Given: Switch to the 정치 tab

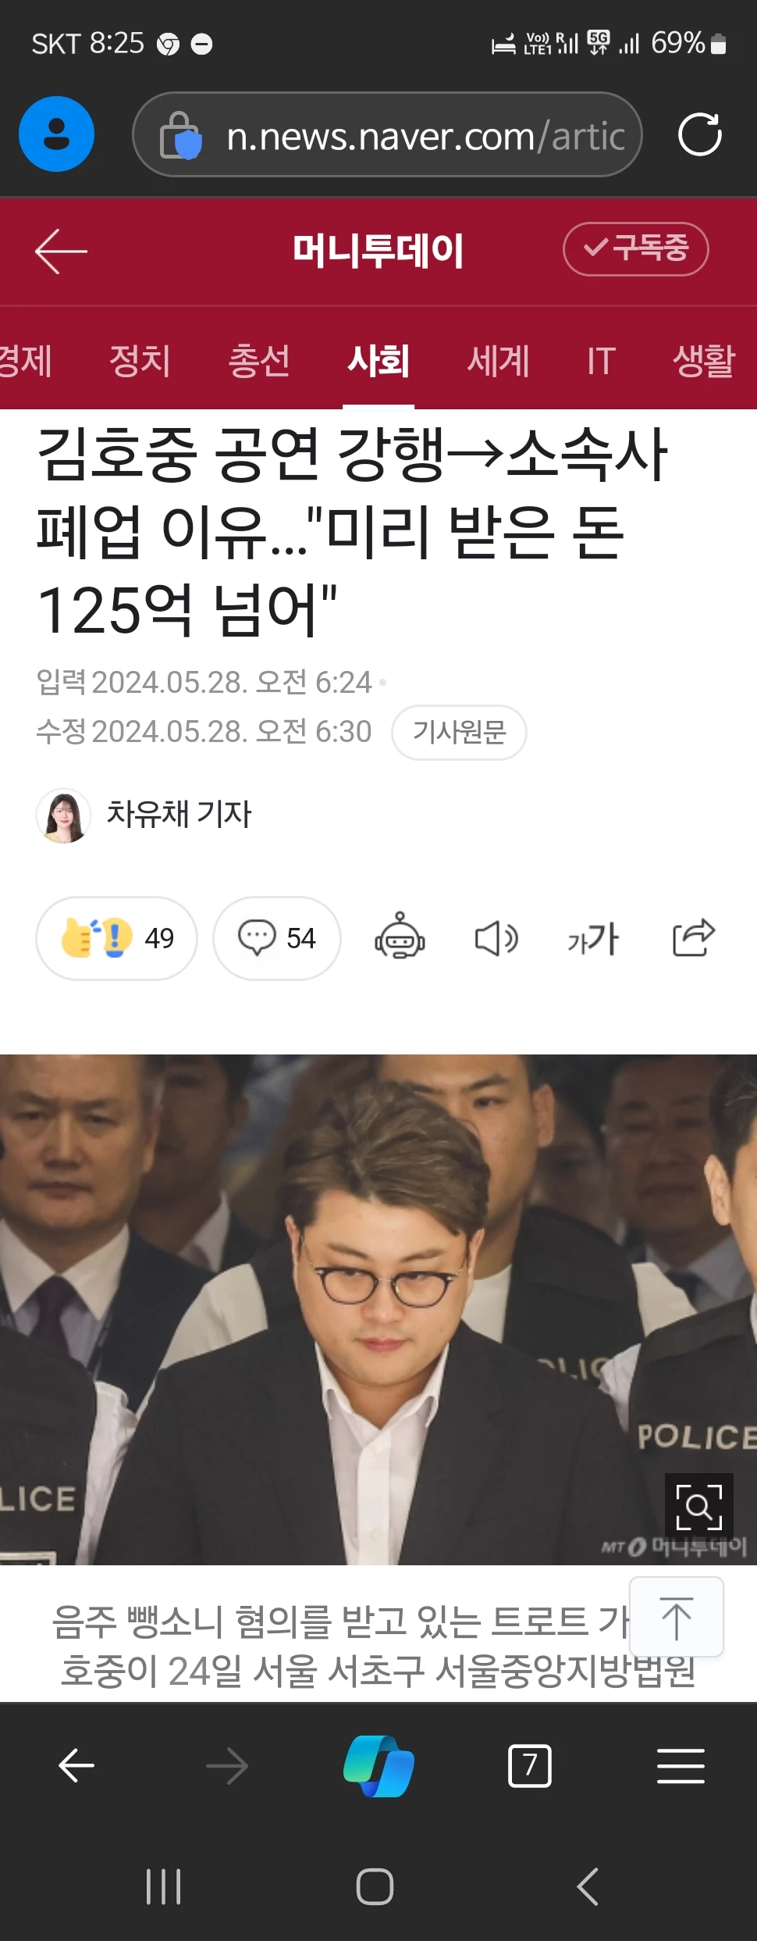Looking at the screenshot, I should coord(140,360).
